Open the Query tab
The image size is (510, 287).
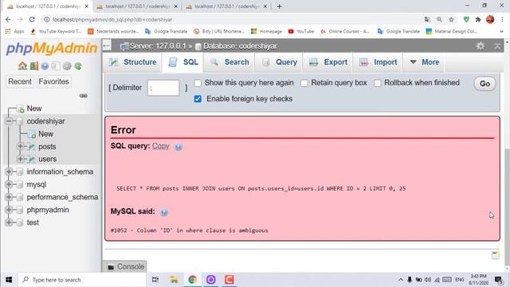pyautogui.click(x=279, y=62)
